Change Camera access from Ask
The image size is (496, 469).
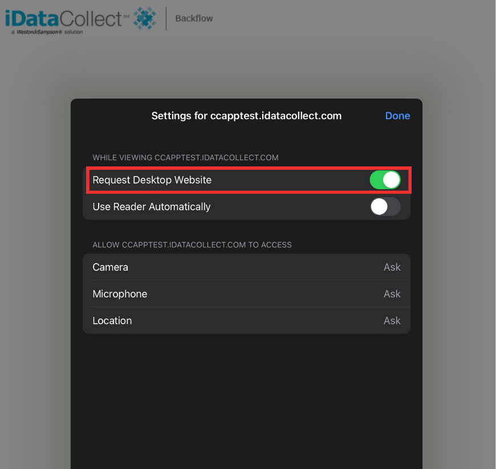[392, 267]
